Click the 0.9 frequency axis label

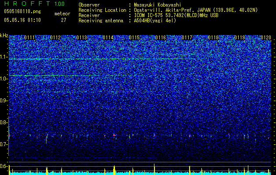click(4, 101)
